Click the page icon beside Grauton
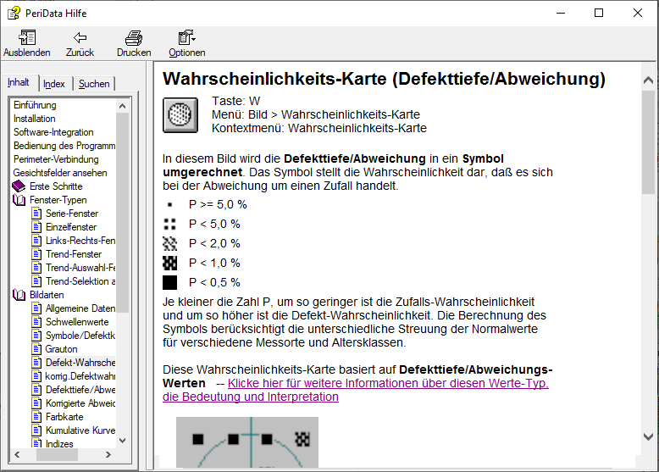The width and height of the screenshot is (659, 472). tap(36, 349)
